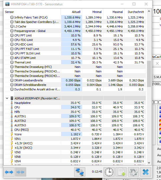Click lightning icon of VIN1 row
This screenshot has height=180, width=161.
12,139
